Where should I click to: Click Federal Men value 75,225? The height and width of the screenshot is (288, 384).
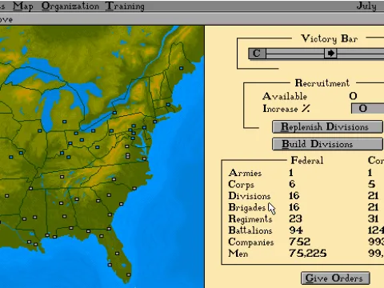[x=308, y=254]
